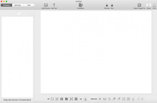Click the first overlapping-squares icon in Selected
The image size is (157, 103).
[114, 99]
